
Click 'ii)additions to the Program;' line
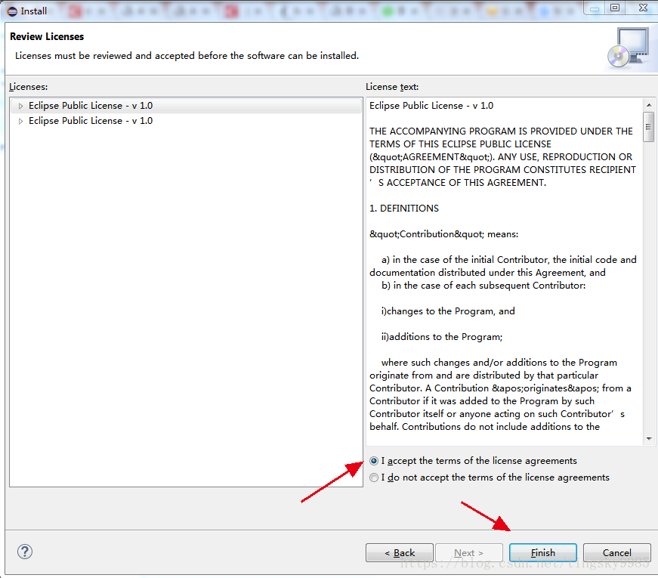(441, 337)
